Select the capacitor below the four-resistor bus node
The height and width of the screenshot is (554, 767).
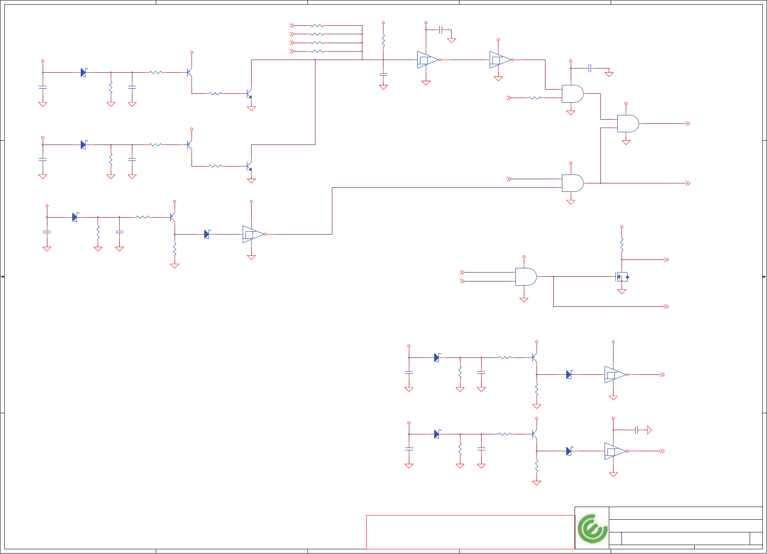(x=383, y=74)
